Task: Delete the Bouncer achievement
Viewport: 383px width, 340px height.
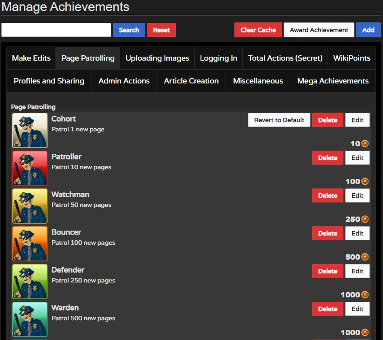Action: click(328, 233)
